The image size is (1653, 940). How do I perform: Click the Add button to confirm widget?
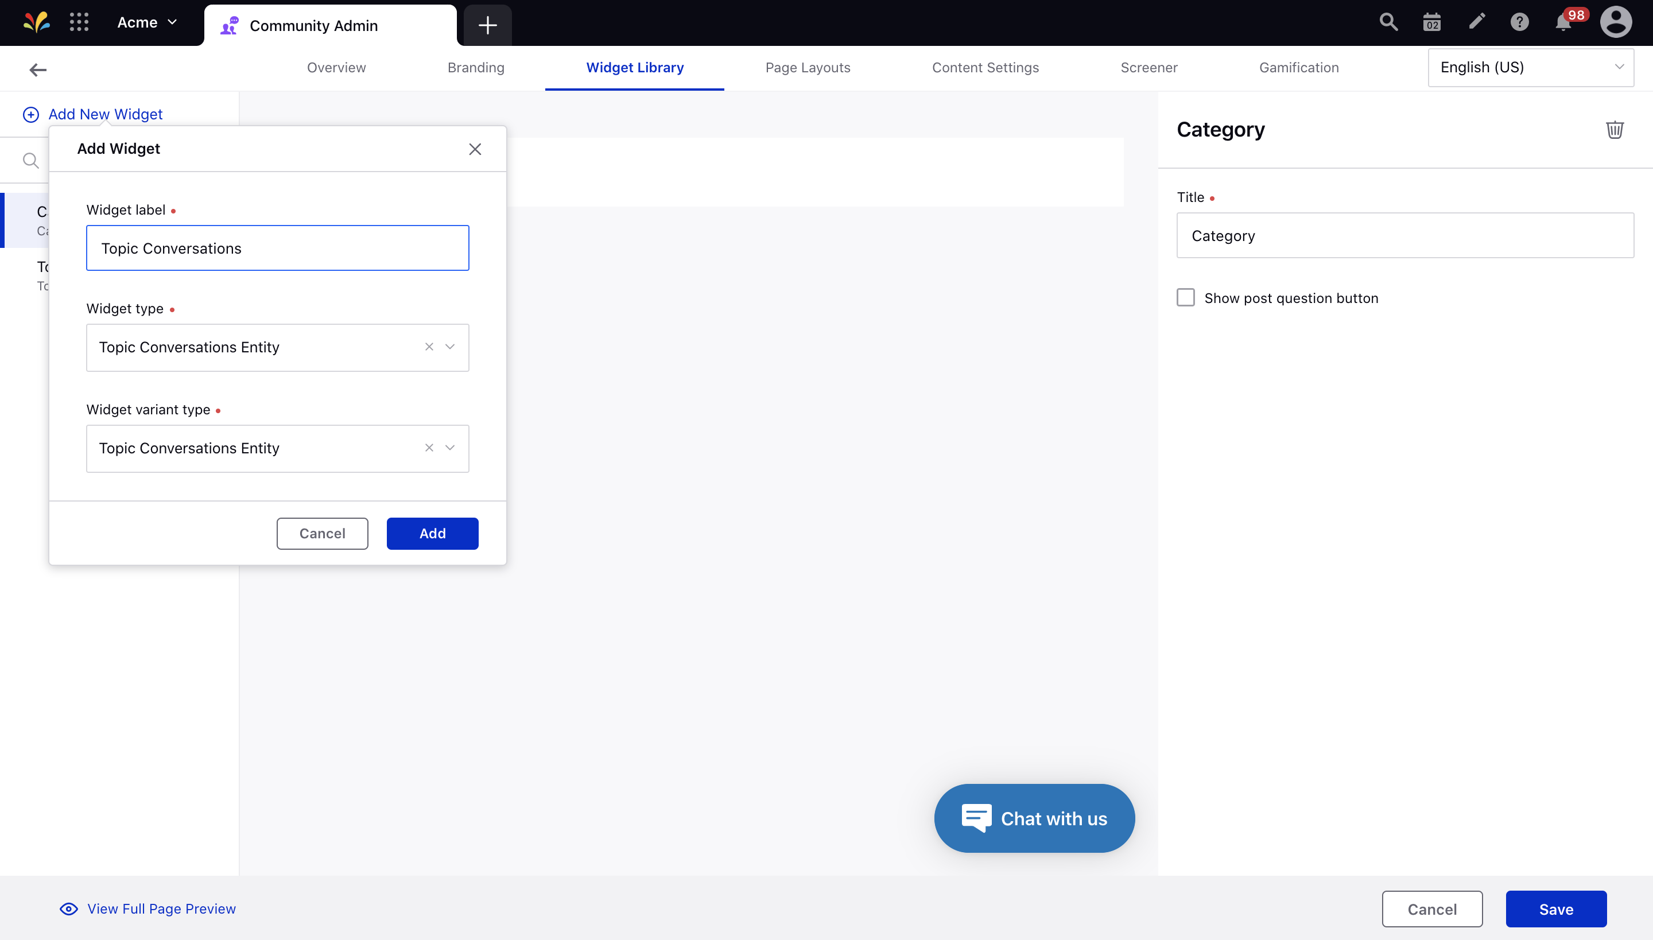pos(433,534)
